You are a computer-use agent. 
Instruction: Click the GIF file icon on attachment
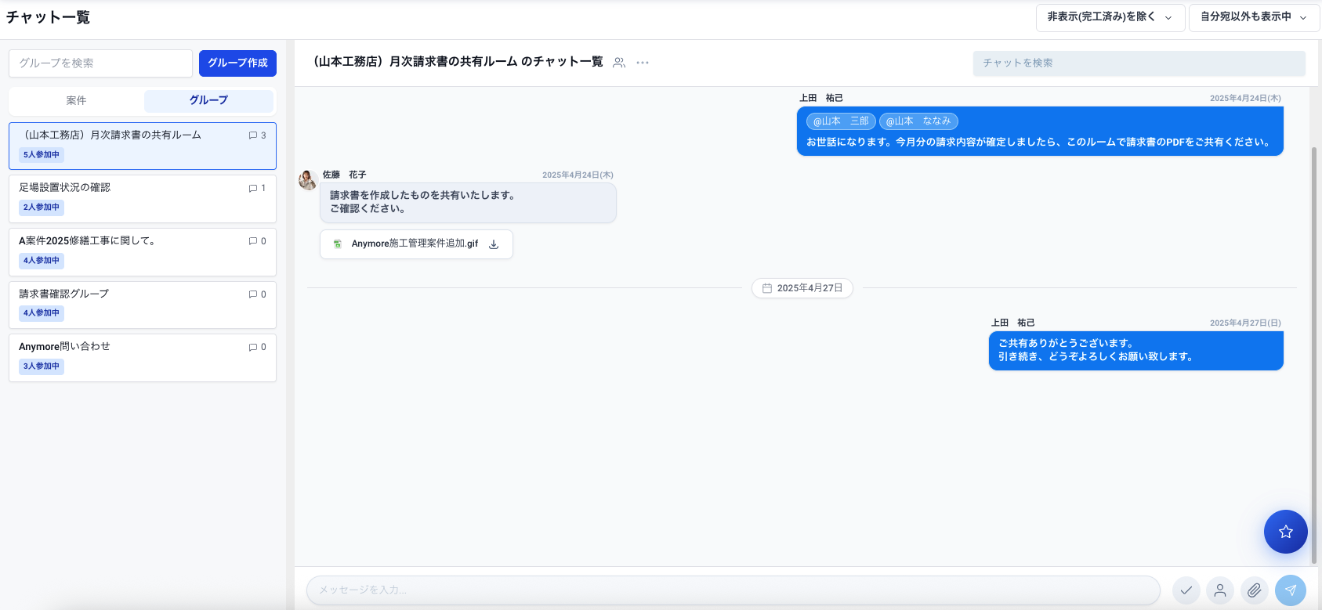click(x=338, y=244)
